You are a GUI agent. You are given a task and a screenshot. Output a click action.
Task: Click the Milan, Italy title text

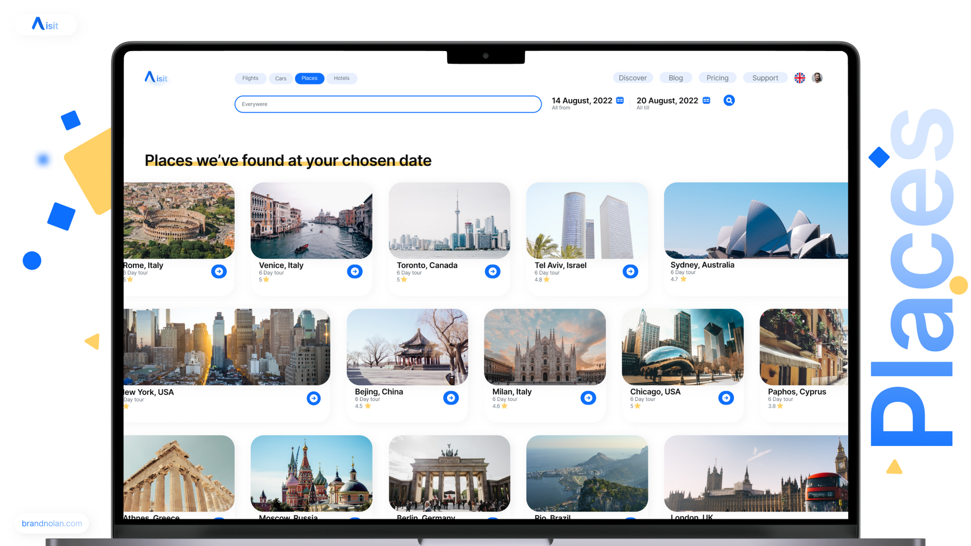point(512,392)
